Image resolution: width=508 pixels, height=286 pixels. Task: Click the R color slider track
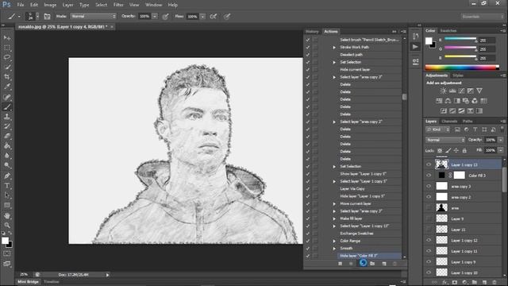[460, 39]
